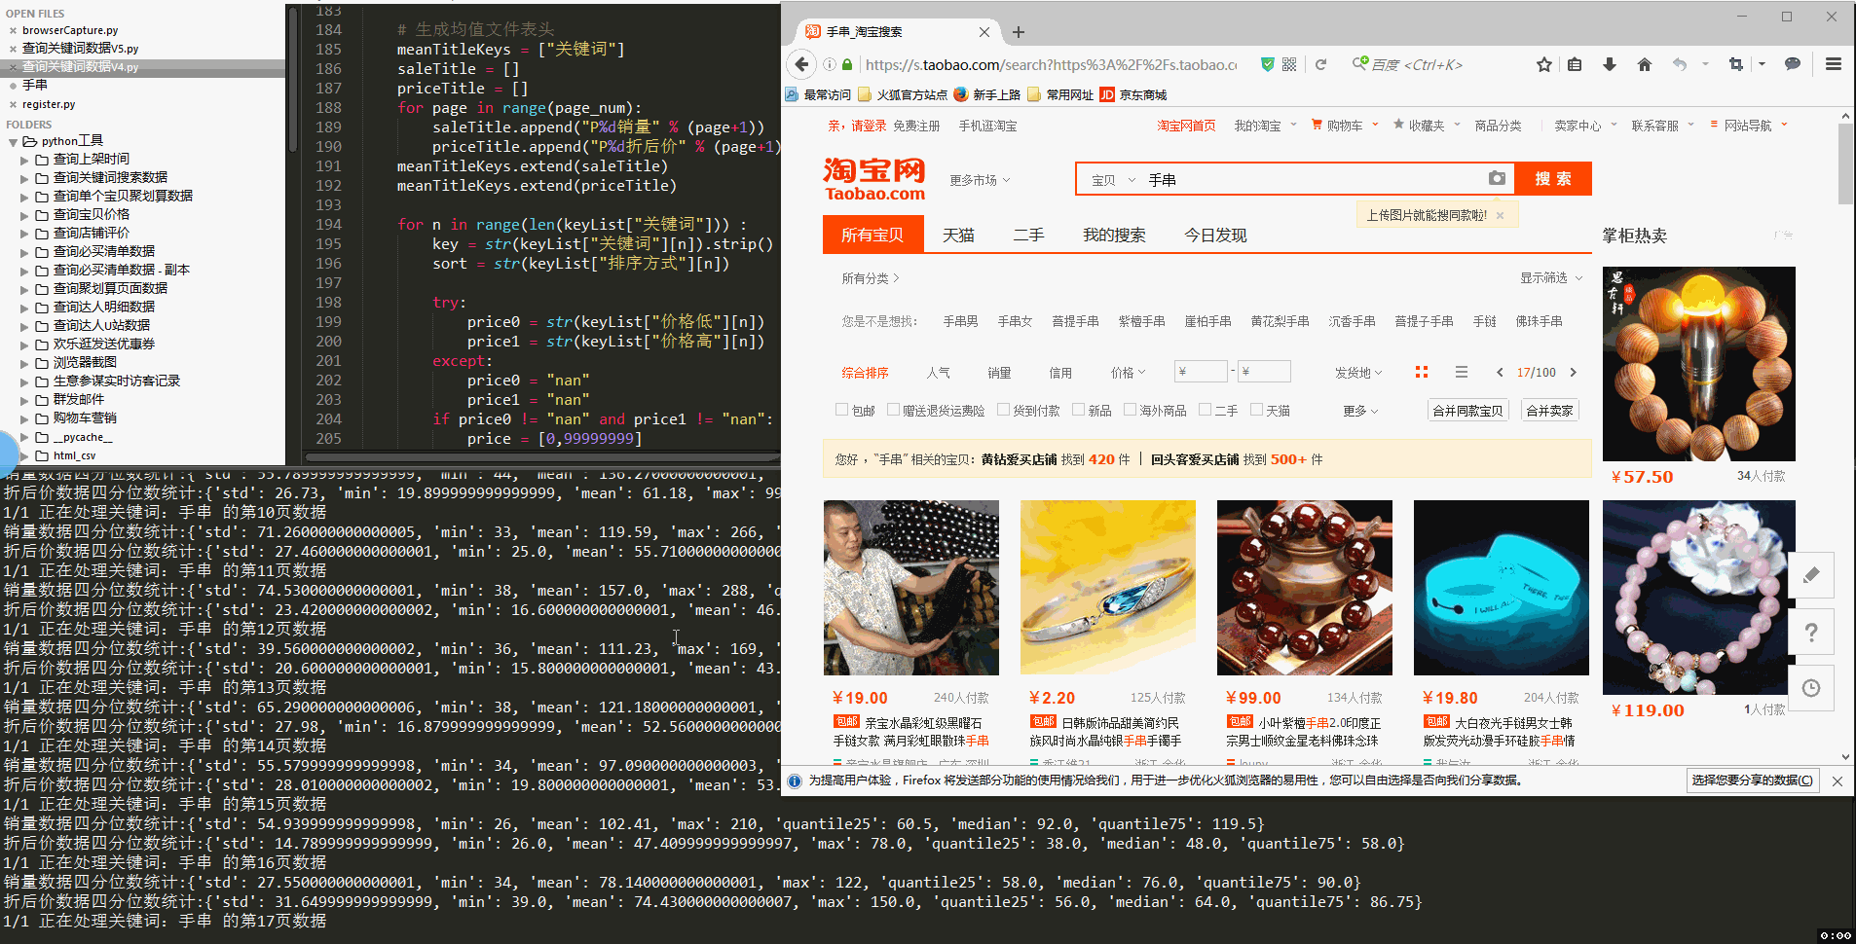Dismiss the image upload tooltip

click(1501, 216)
